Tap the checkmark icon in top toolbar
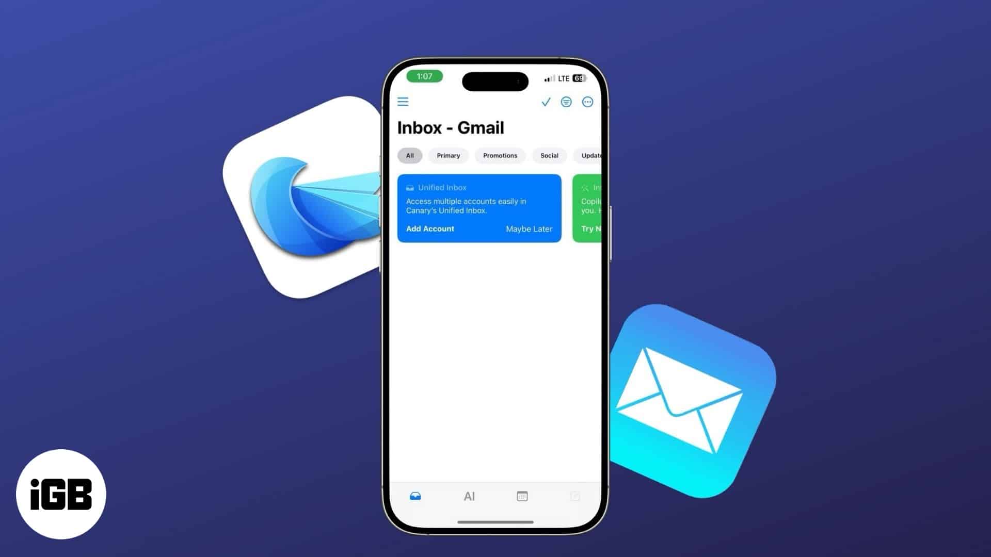 coord(545,102)
